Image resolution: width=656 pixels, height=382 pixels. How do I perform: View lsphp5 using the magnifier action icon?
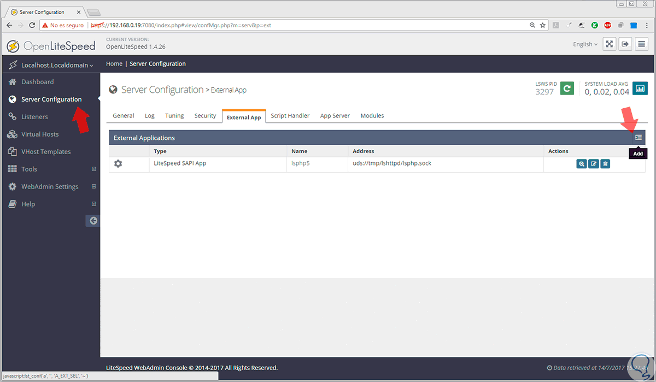(581, 163)
